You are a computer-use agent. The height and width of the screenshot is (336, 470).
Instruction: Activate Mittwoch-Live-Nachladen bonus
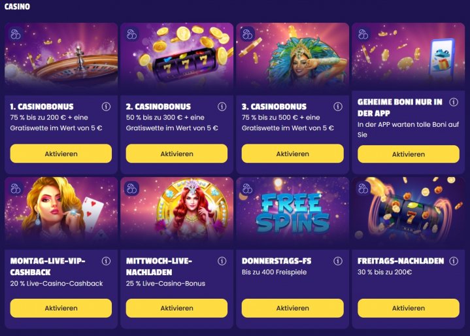coord(176,308)
